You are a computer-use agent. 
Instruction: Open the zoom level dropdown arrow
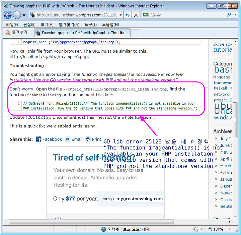[x=230, y=229]
